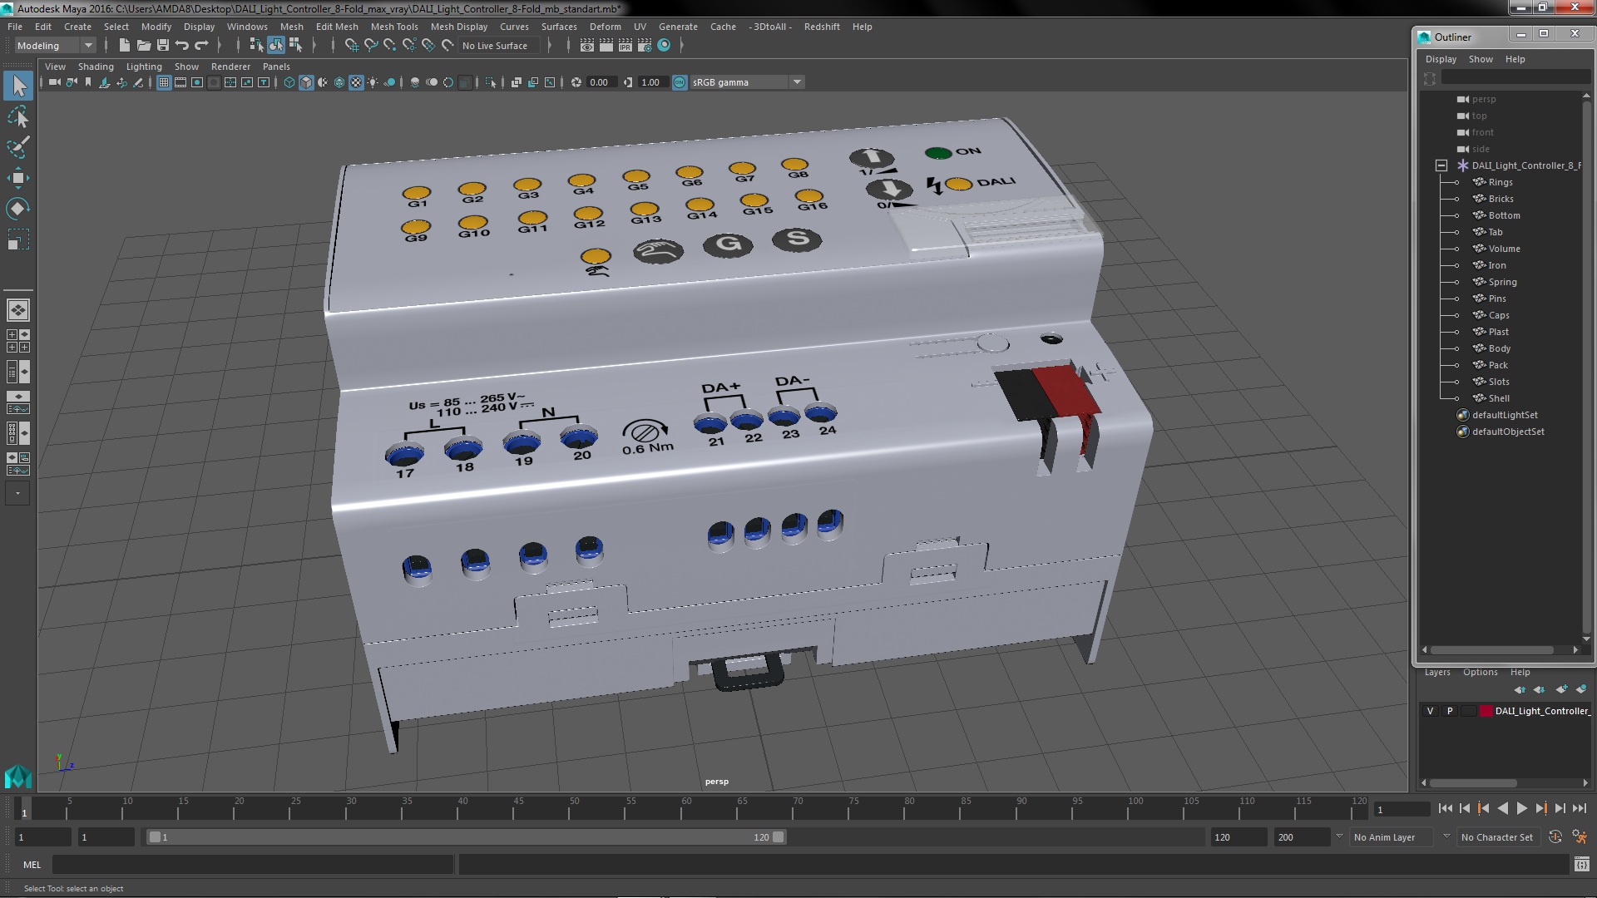
Task: Activate the Scale tool
Action: pyautogui.click(x=18, y=239)
